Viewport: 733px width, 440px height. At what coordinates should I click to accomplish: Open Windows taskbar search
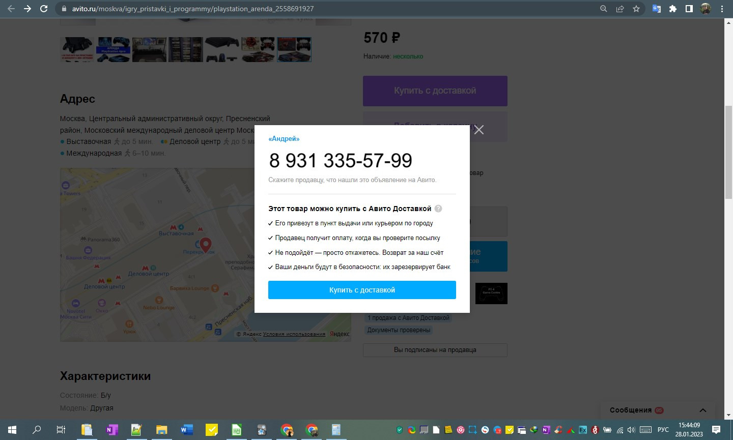37,430
